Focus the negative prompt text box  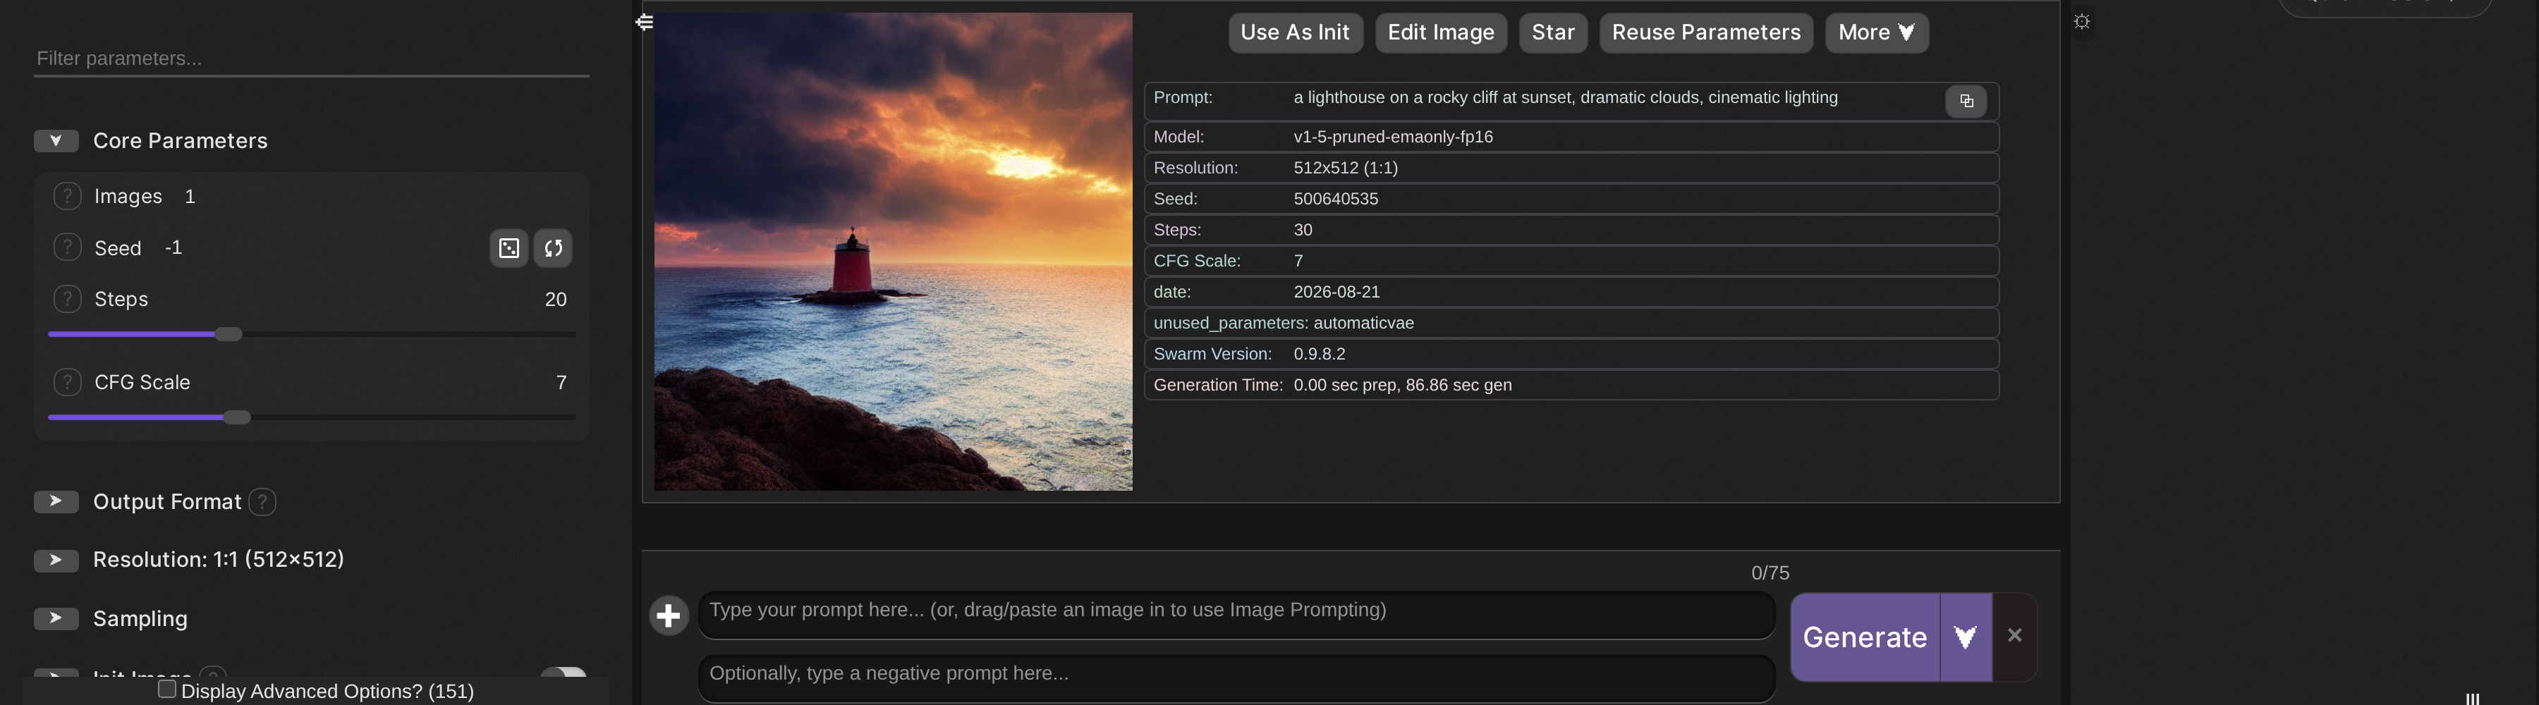tap(1236, 678)
